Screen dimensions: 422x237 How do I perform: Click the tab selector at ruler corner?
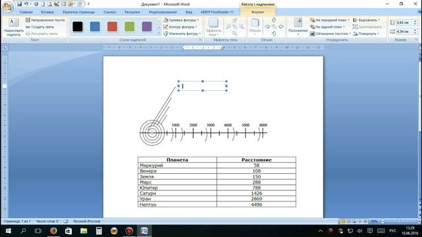pyautogui.click(x=5, y=48)
